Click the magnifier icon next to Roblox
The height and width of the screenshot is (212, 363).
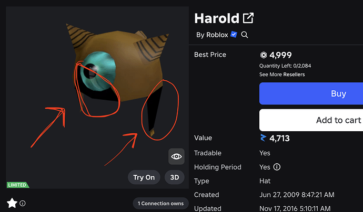click(245, 35)
